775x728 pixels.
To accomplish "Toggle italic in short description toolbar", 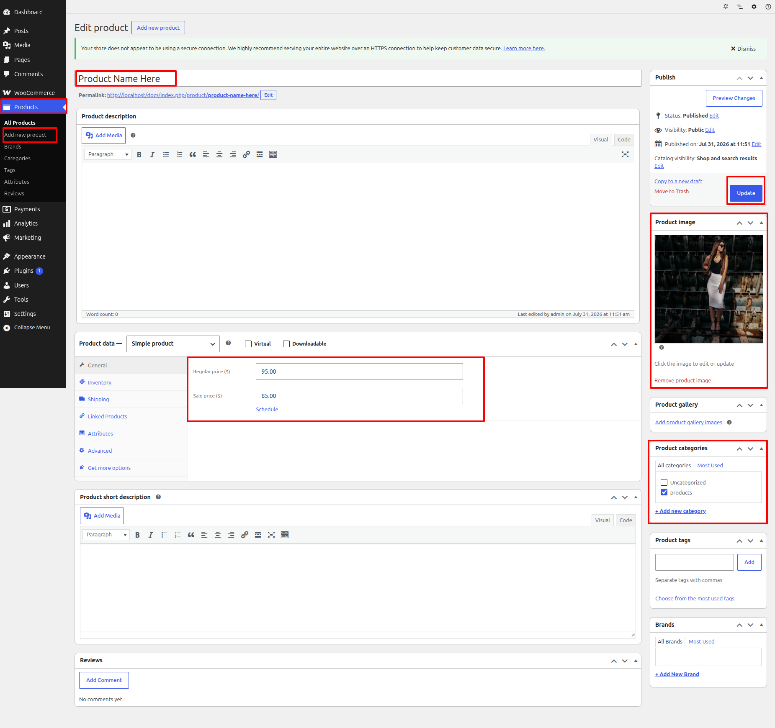I will coord(151,535).
